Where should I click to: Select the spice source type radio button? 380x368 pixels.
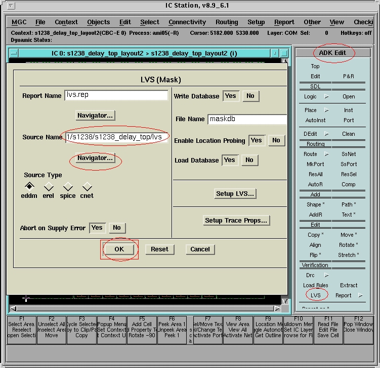point(68,187)
